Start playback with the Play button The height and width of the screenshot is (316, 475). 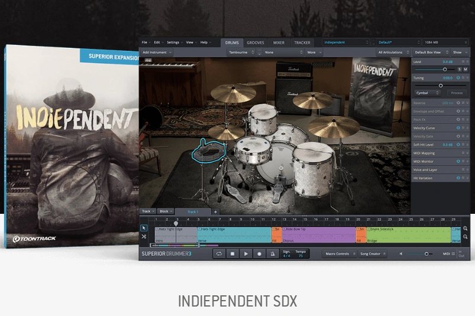(245, 254)
